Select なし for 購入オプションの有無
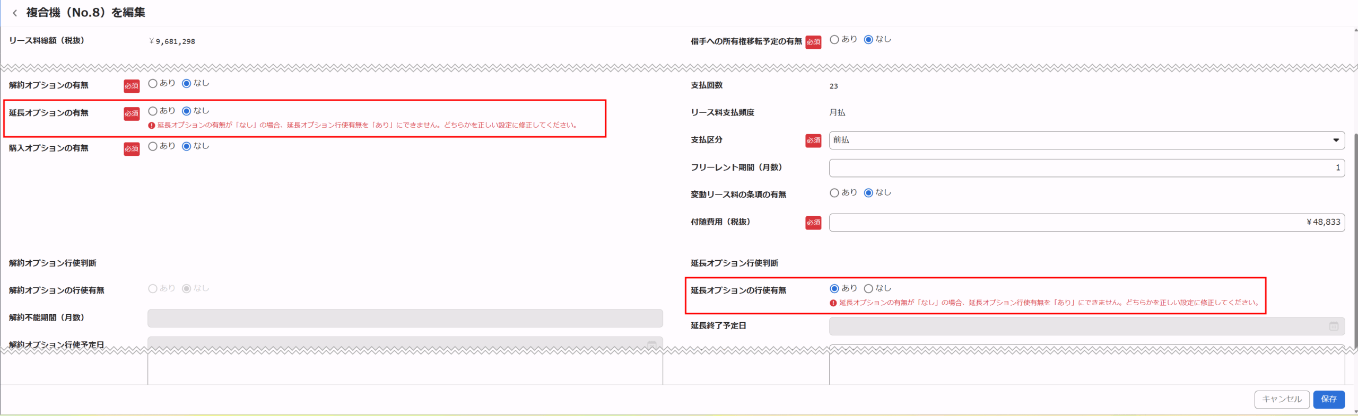The width and height of the screenshot is (1358, 416). click(187, 147)
